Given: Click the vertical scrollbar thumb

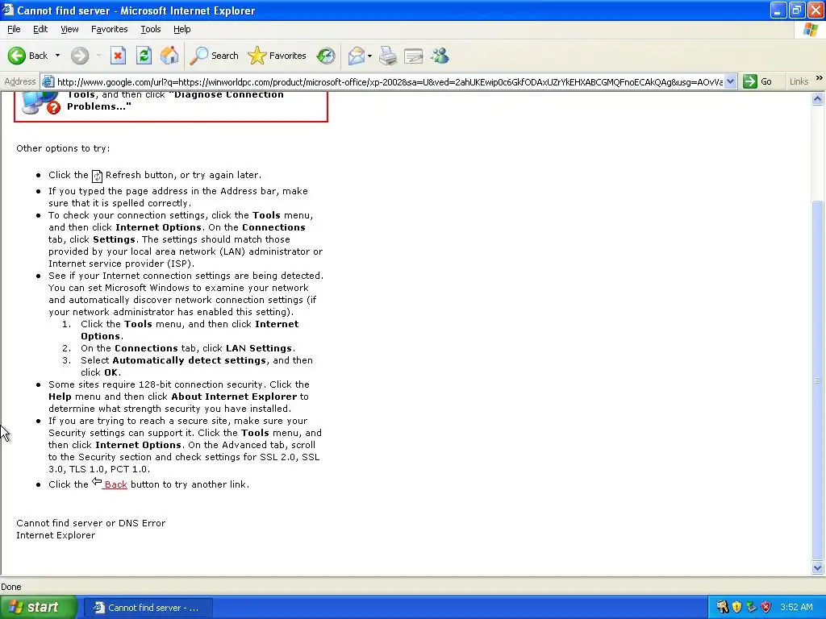Looking at the screenshot, I should coord(818,380).
